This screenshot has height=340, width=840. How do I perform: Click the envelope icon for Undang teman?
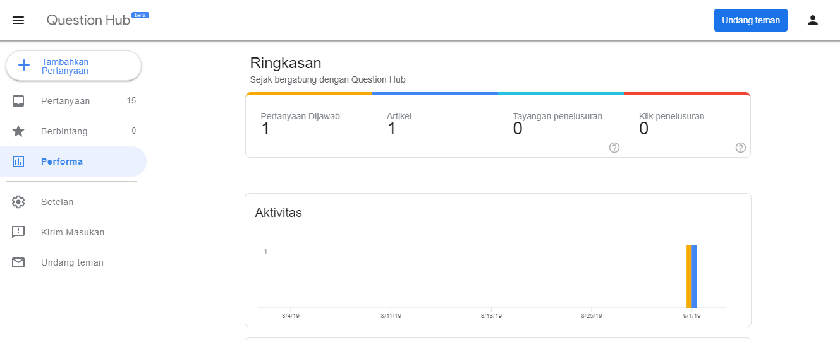pos(18,262)
